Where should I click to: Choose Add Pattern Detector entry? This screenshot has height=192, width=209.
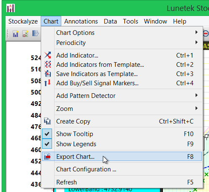(122, 96)
